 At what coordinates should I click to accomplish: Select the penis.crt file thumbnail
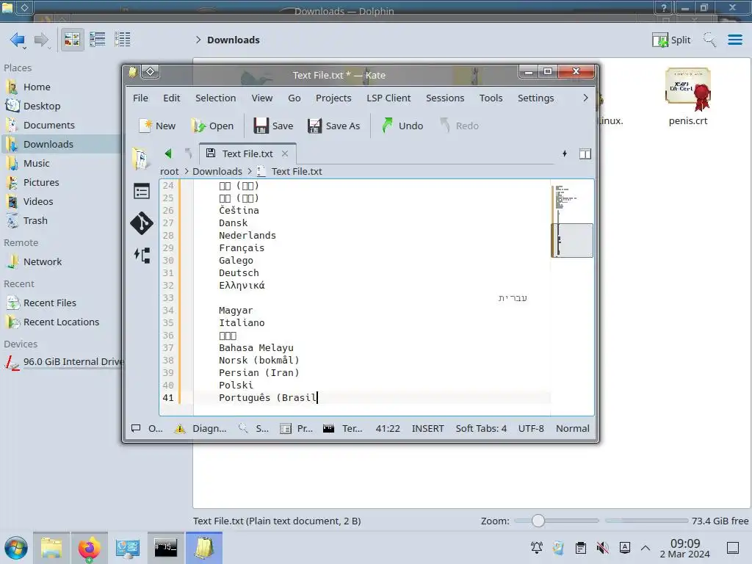[x=687, y=89]
